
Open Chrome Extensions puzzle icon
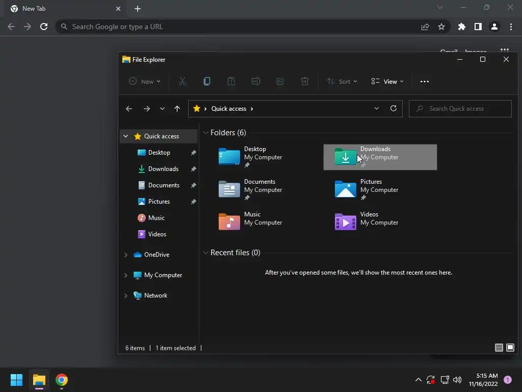tap(461, 27)
